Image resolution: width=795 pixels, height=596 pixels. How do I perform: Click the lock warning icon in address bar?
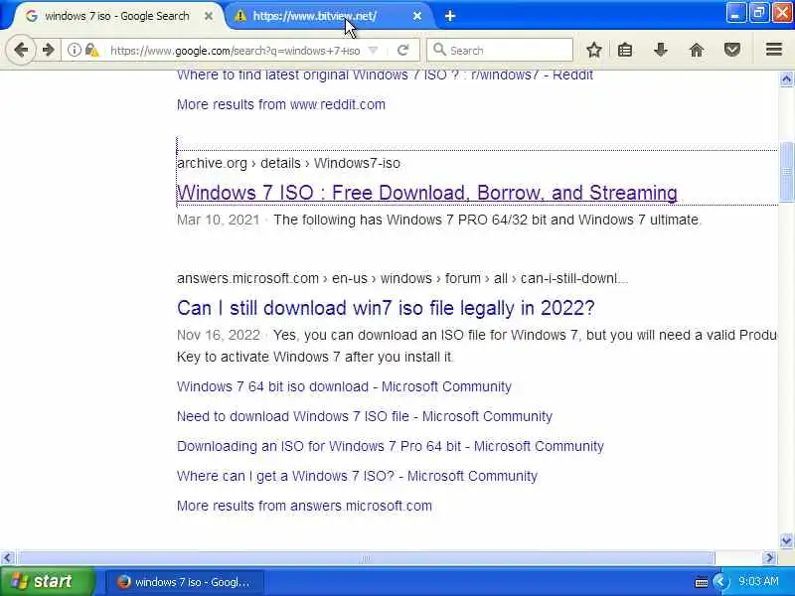click(91, 50)
